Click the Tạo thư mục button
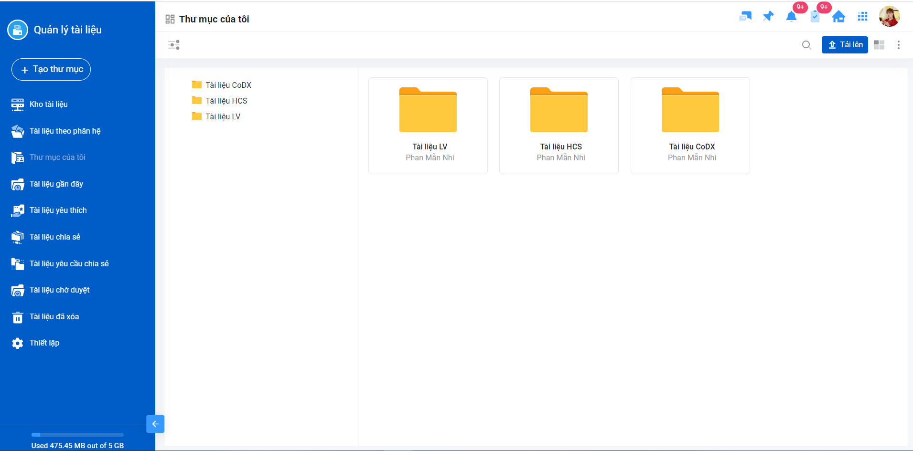 click(51, 70)
